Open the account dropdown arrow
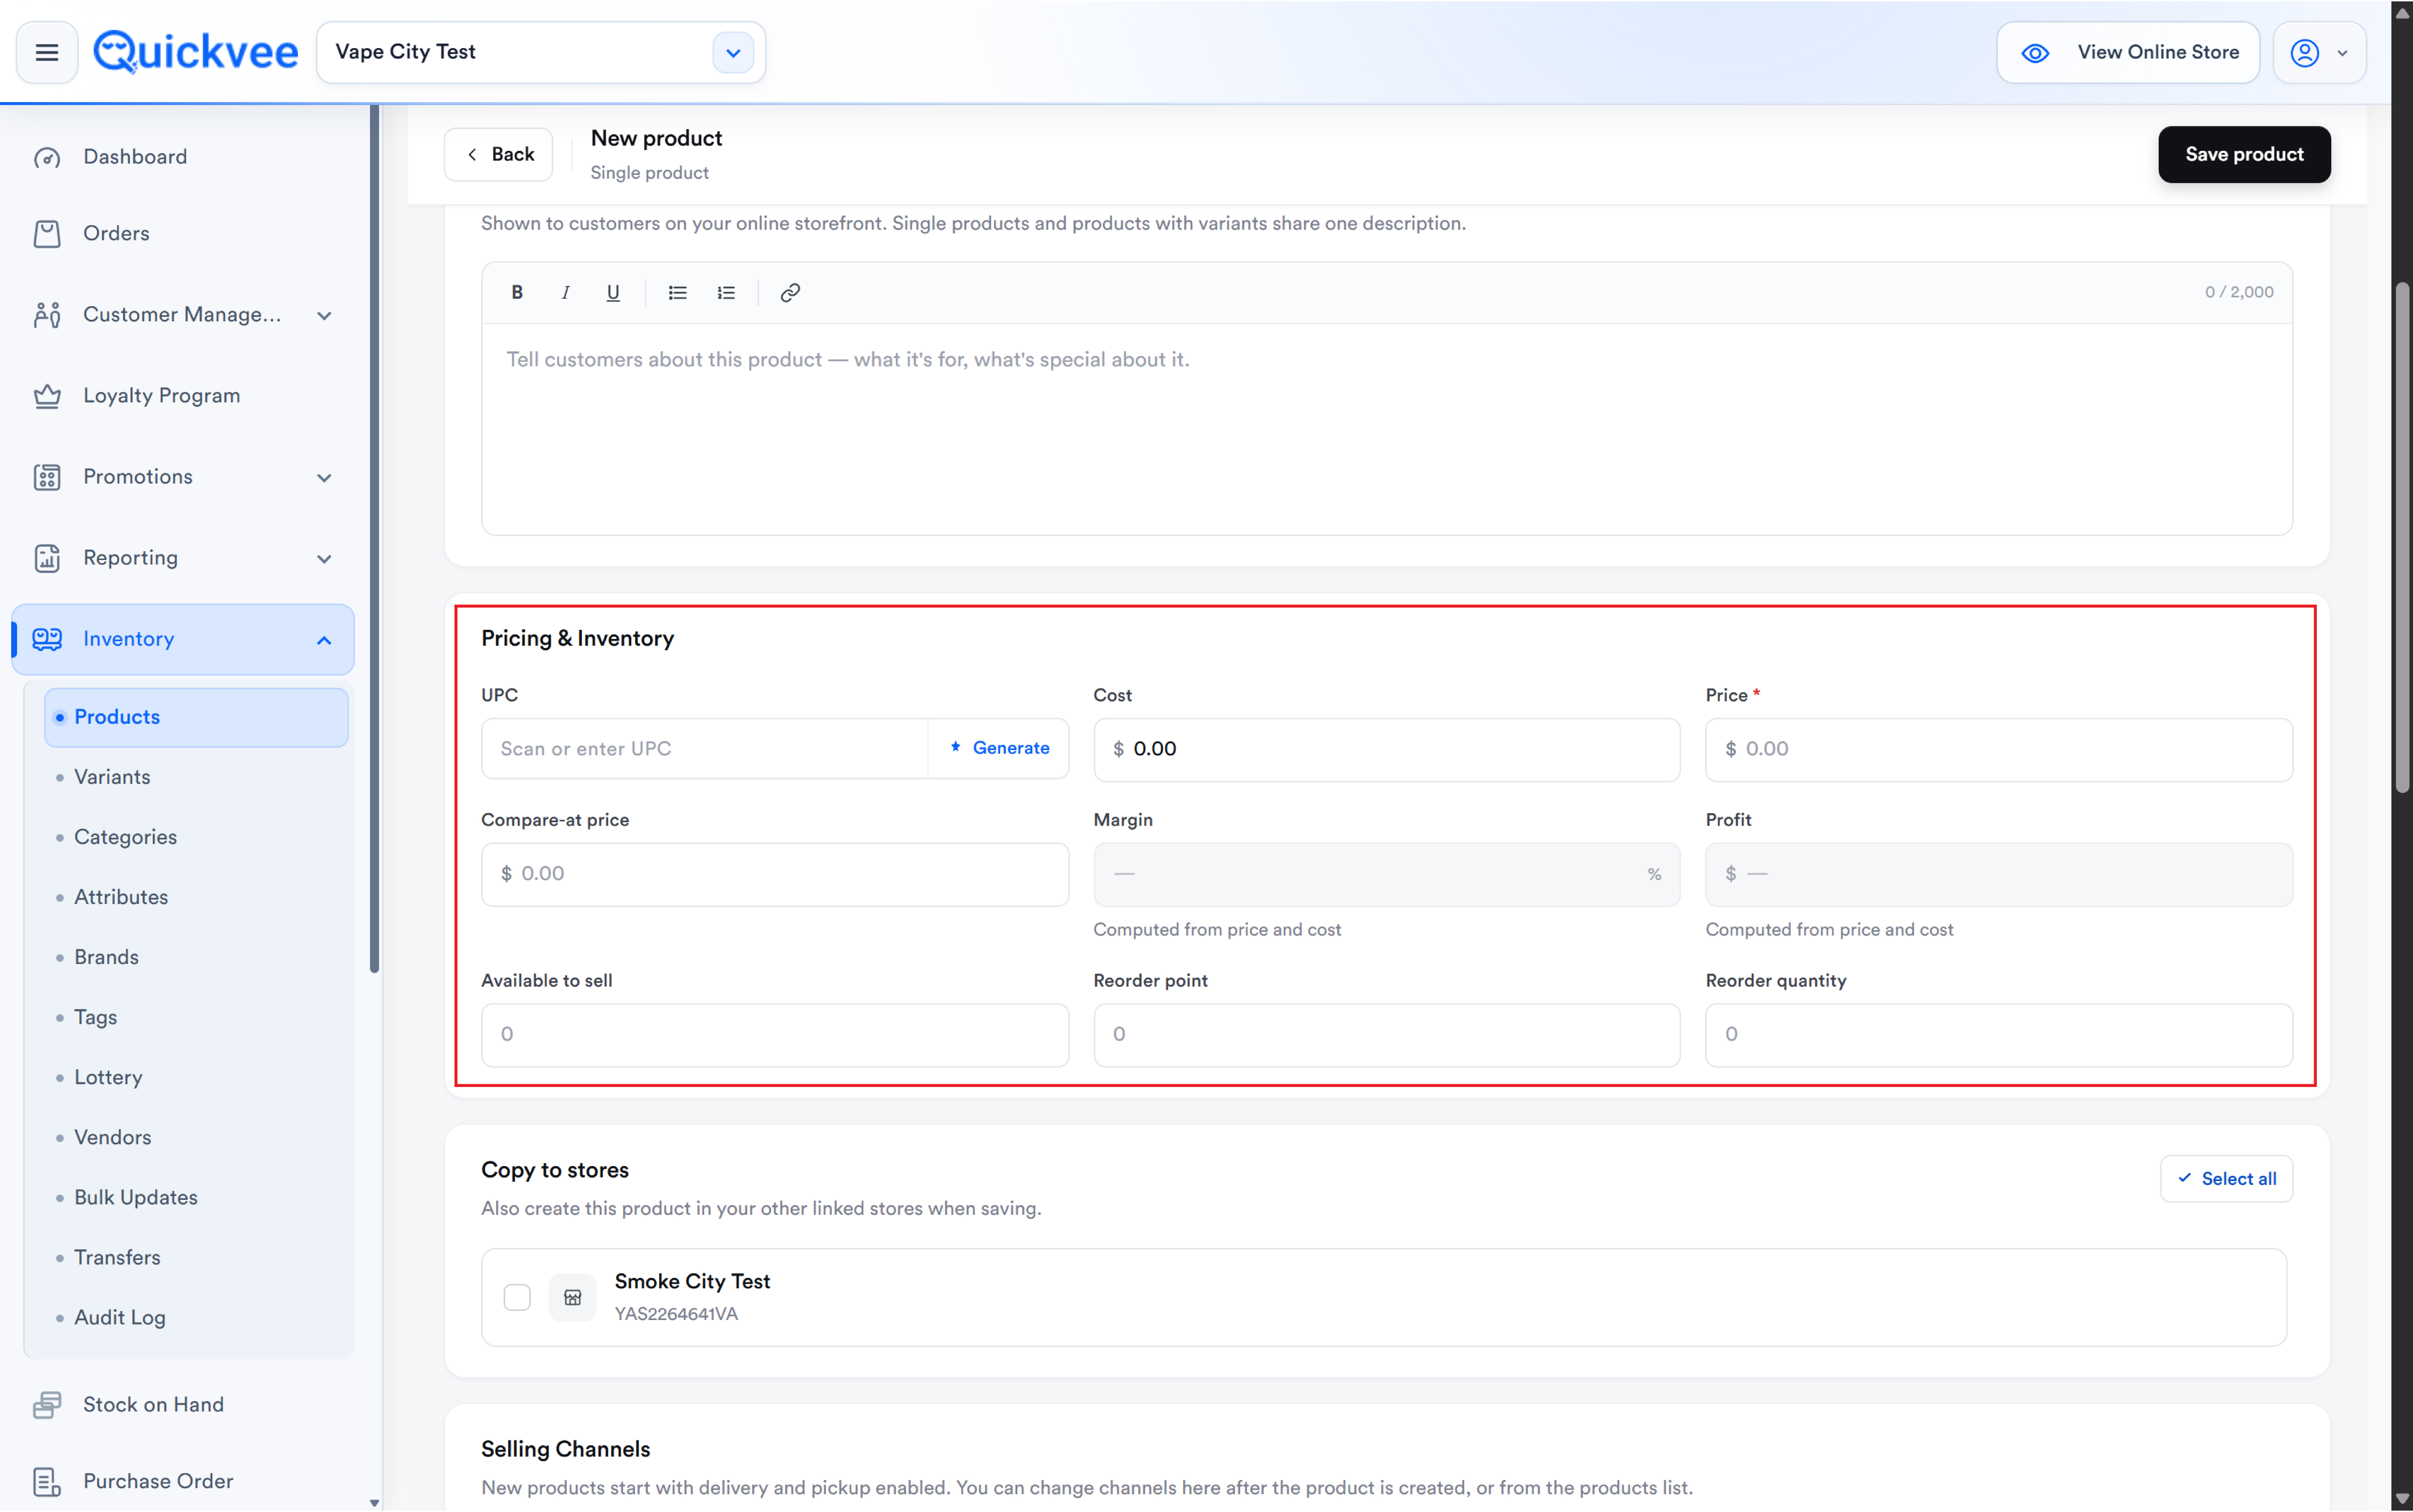 [2342, 53]
